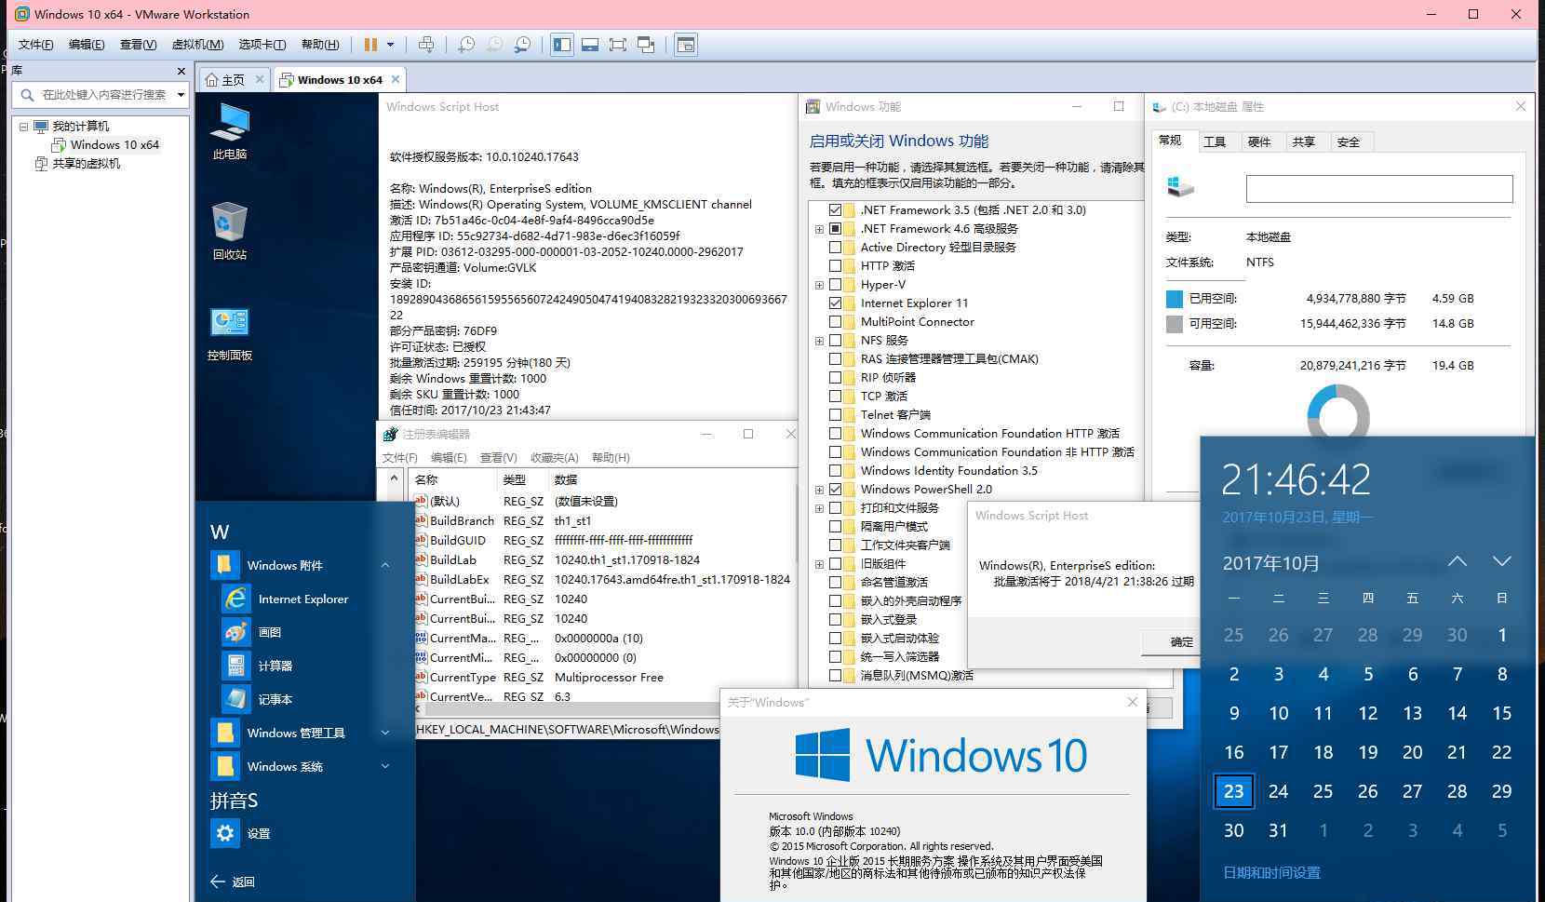Toggle .NET Framework 4.6 高级服务 checkbox

835,229
